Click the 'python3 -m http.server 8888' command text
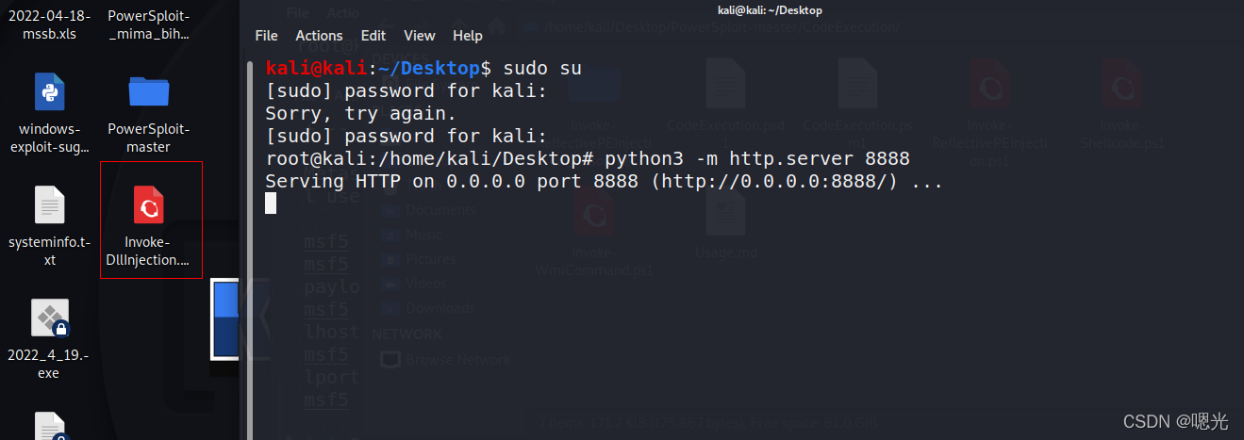This screenshot has width=1244, height=440. point(757,158)
